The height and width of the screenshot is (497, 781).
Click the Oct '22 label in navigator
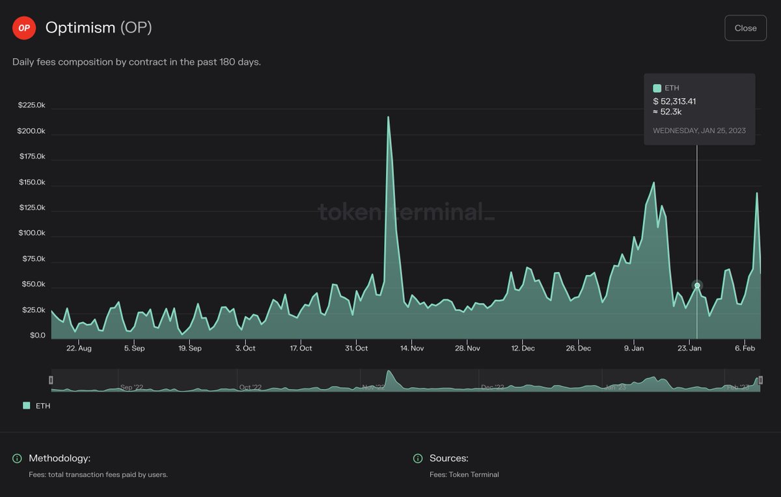[251, 387]
